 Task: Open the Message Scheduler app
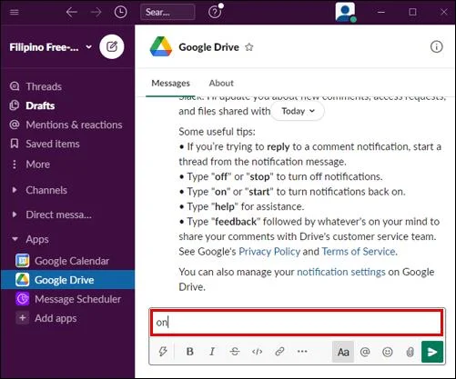(x=68, y=299)
